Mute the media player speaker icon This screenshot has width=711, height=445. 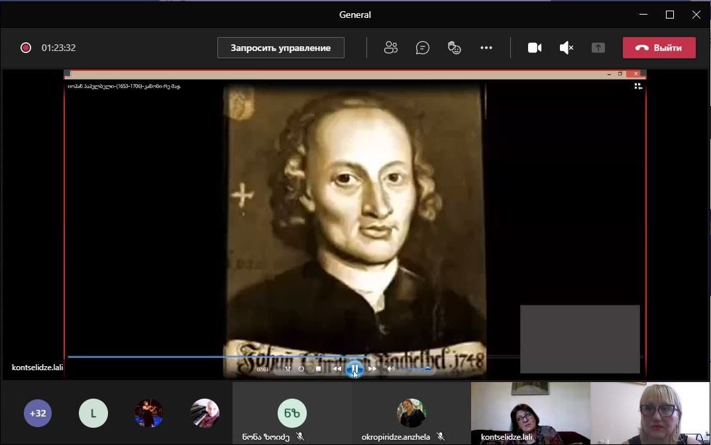tap(391, 369)
